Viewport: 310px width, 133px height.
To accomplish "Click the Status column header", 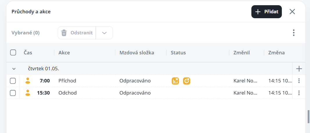I will (178, 53).
